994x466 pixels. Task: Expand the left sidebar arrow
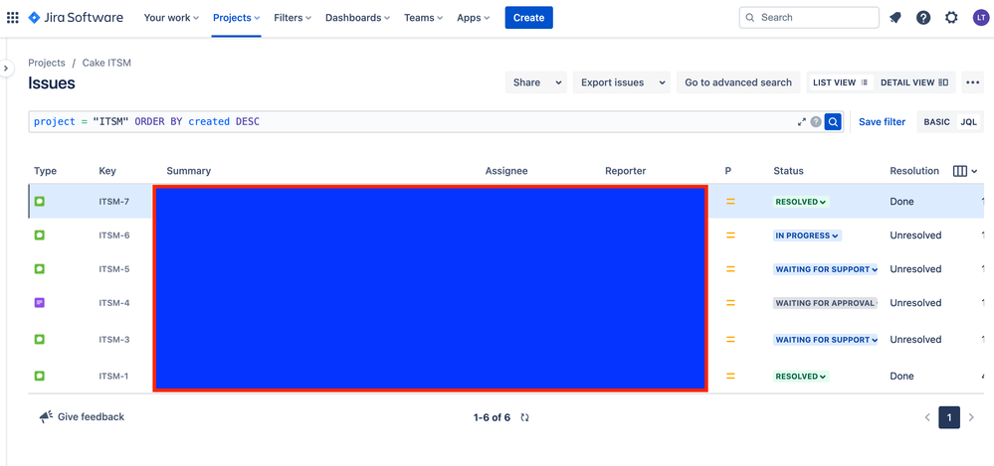[x=6, y=68]
